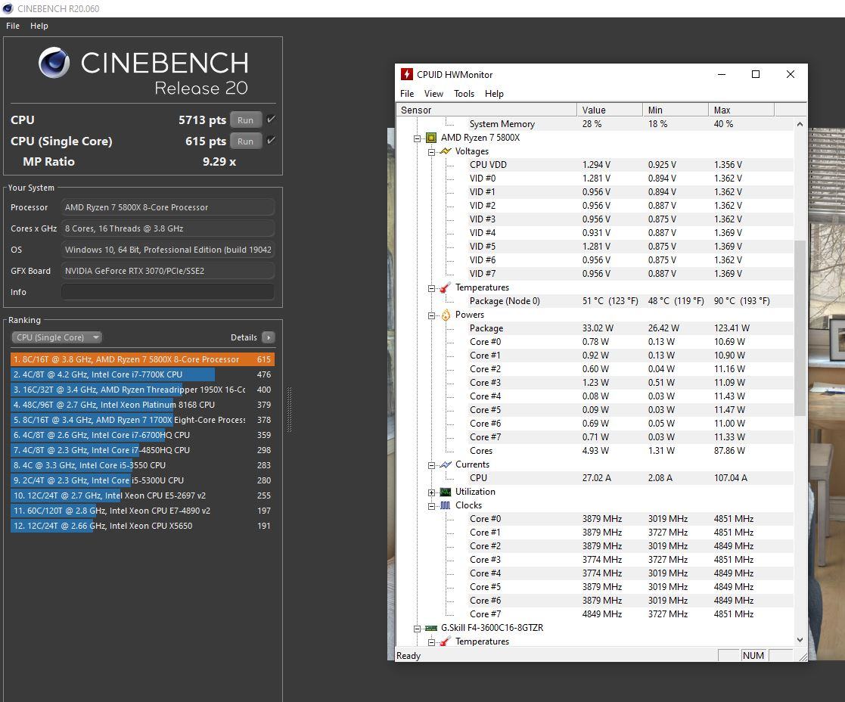The width and height of the screenshot is (845, 702).
Task: Collapse the CPU Temperatures tree node
Action: 431,288
